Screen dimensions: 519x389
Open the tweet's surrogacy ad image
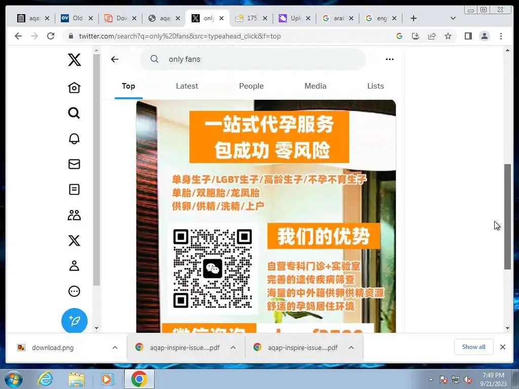[x=266, y=216]
